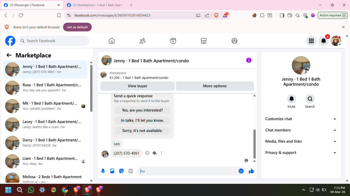This screenshot has height=196, width=350.
Task: Open the Brave Shields lion icon
Action: coord(216,15)
